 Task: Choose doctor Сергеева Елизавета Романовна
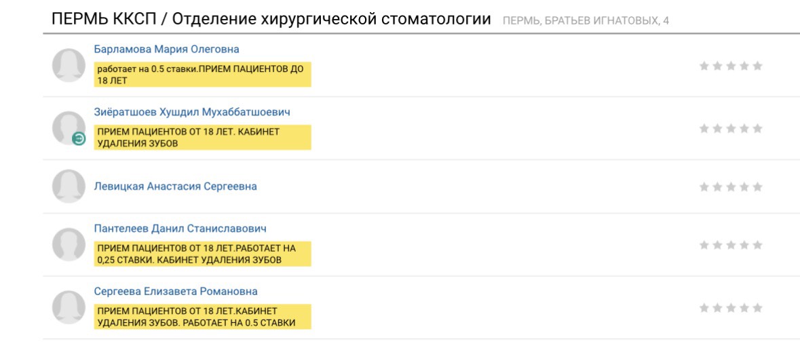(x=176, y=291)
